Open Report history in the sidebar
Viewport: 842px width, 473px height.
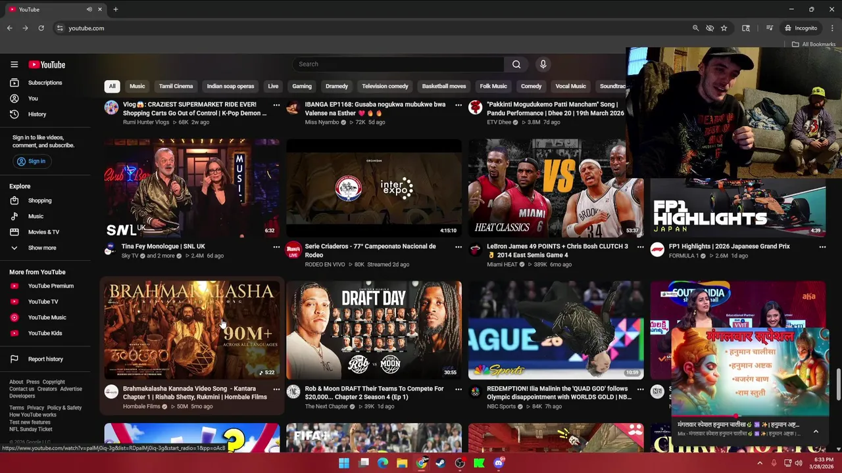click(x=45, y=359)
